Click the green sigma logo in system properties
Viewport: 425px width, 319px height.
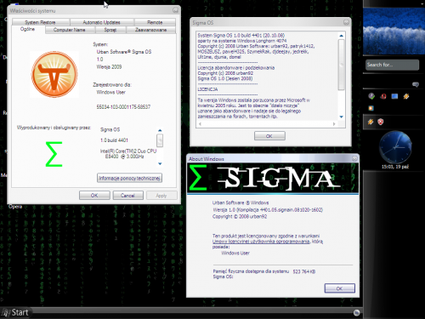coord(54,154)
